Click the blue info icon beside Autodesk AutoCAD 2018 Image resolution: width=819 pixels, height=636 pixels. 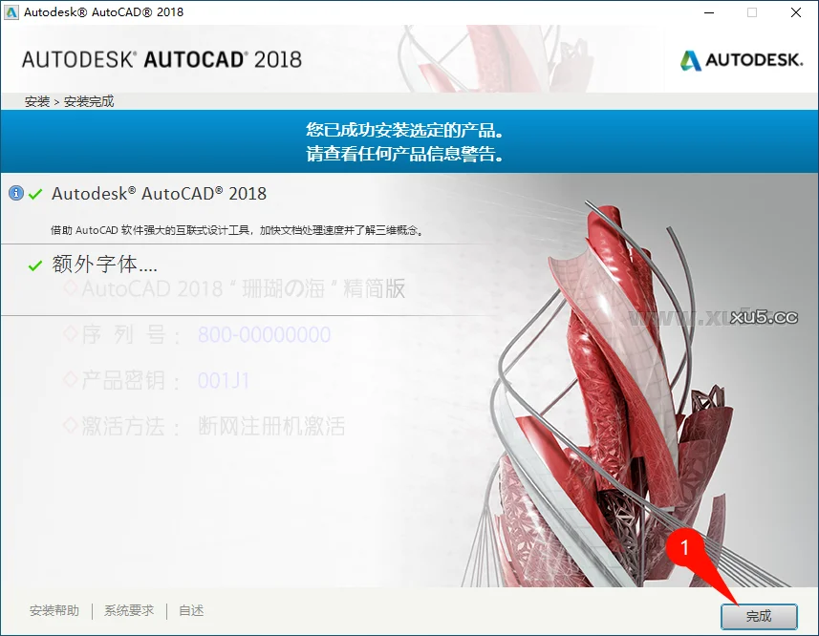pyautogui.click(x=15, y=194)
